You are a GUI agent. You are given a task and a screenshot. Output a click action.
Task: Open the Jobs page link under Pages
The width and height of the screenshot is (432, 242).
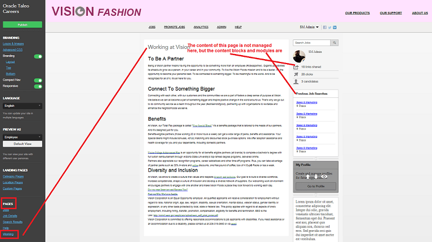pyautogui.click(x=6, y=210)
